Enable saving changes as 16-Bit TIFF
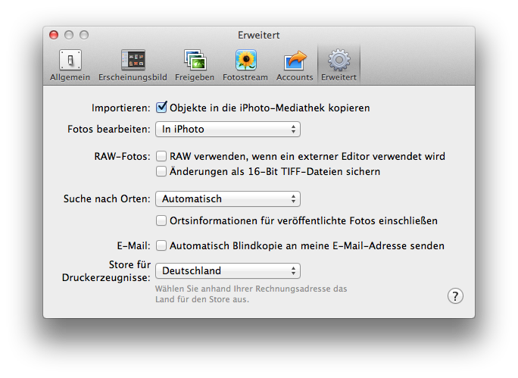The height and width of the screenshot is (378, 518). (x=161, y=171)
